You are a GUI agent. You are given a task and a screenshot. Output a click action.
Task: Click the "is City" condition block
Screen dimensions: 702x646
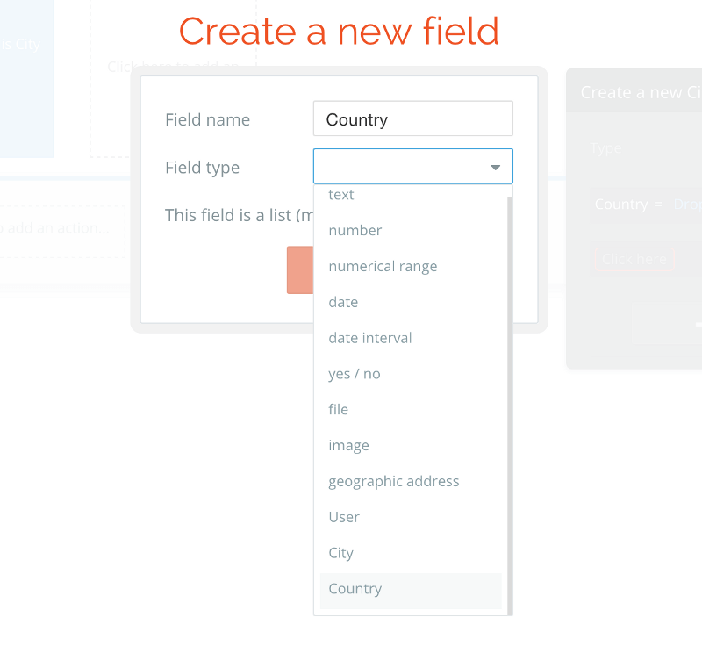click(x=22, y=44)
